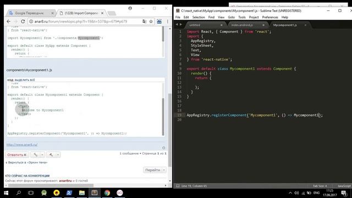The image size is (352, 198).
Task: Click the browser page vertical scrollbar
Action: tap(170, 130)
